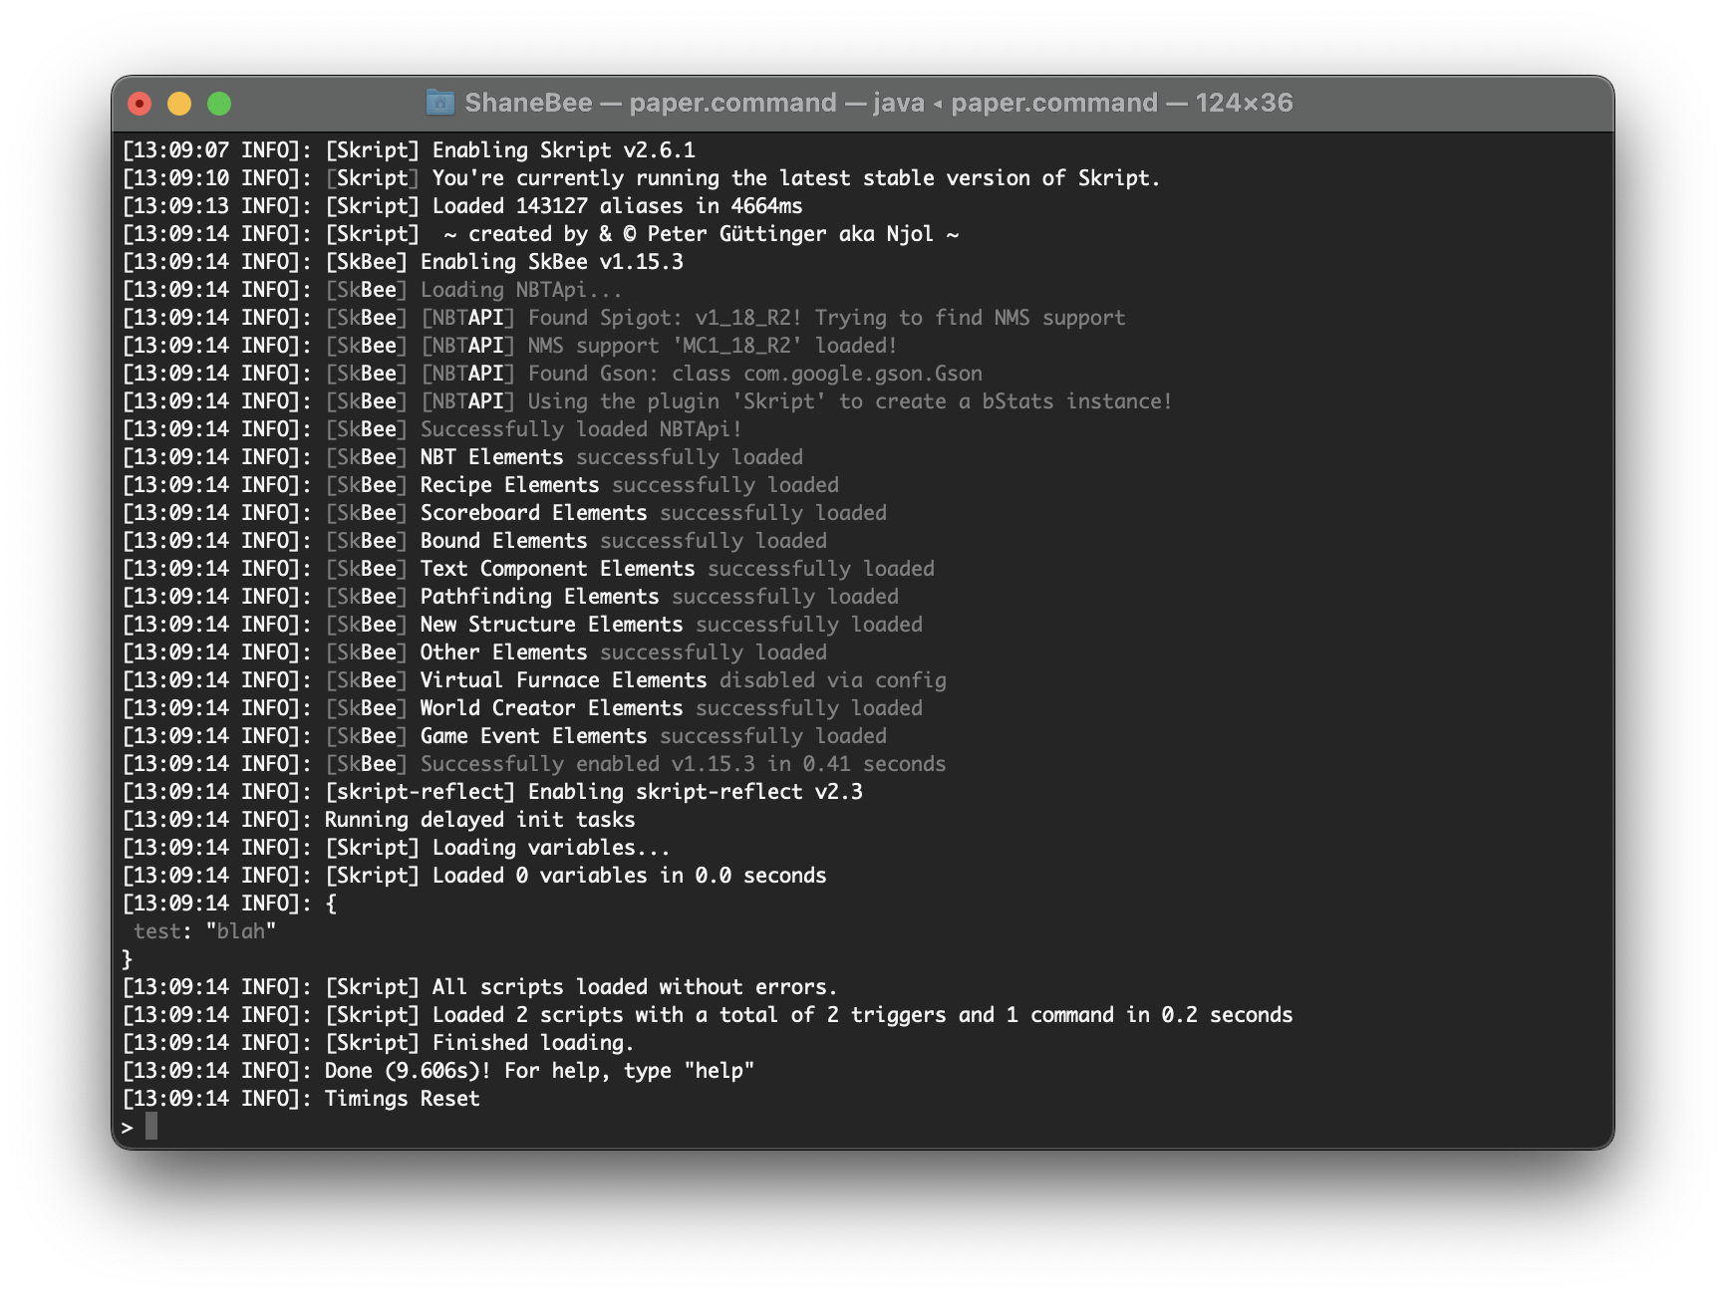Click the green fullscreen window button

tap(219, 104)
